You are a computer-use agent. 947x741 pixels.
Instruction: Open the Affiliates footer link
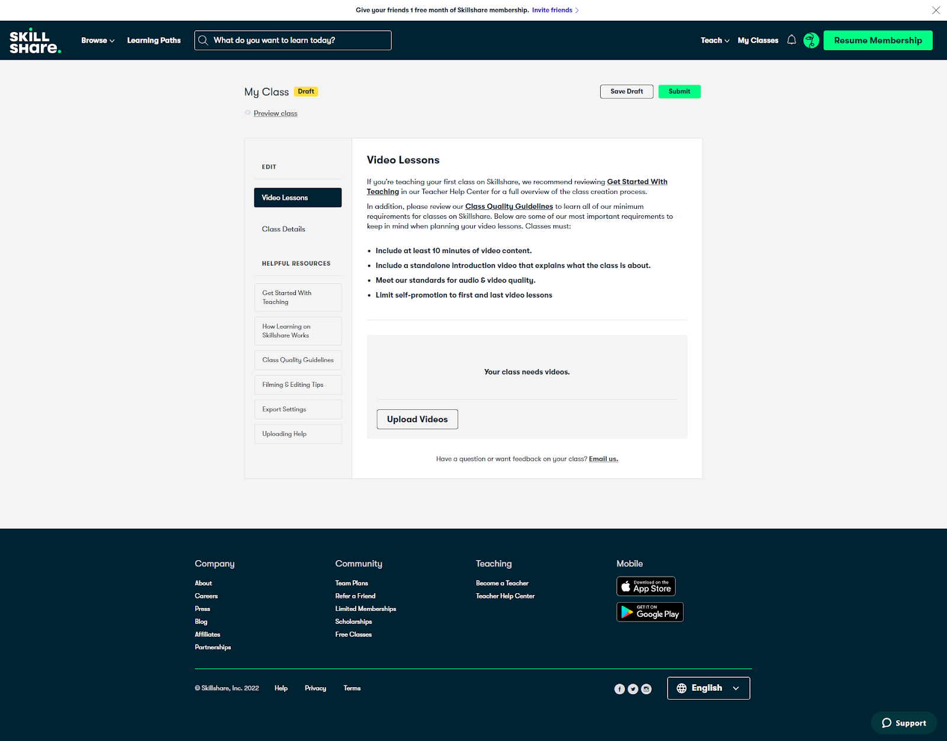click(x=208, y=635)
